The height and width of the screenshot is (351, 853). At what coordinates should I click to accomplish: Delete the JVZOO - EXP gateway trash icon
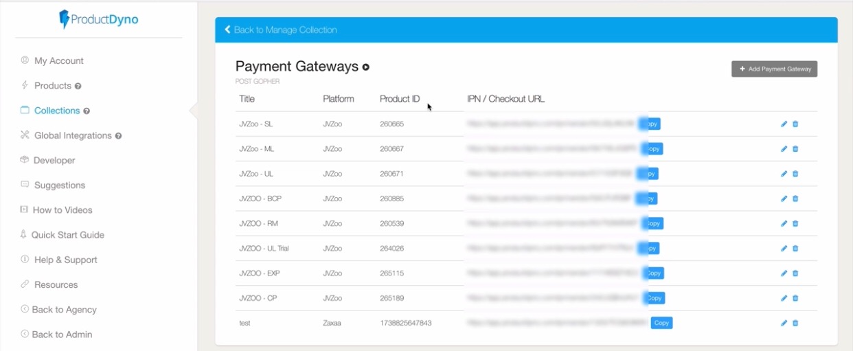tap(795, 273)
